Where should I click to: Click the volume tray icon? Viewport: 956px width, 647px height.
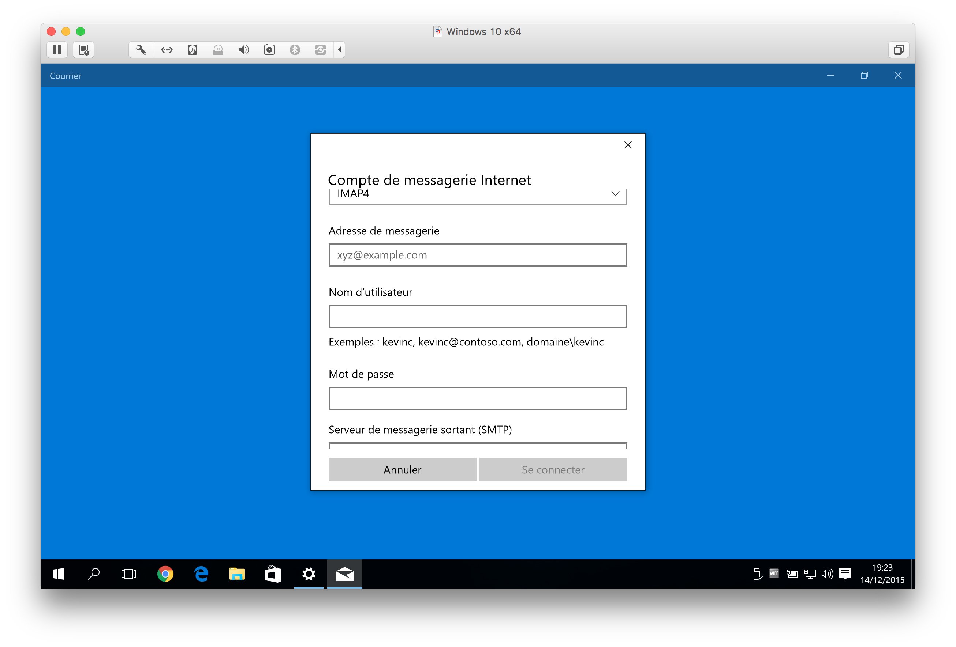(x=827, y=574)
